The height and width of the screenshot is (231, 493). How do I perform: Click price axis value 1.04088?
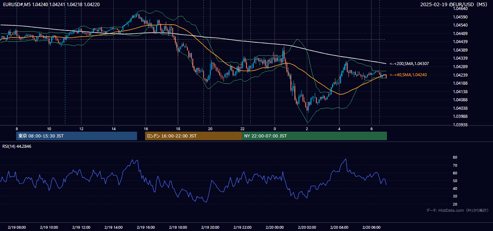[460, 100]
